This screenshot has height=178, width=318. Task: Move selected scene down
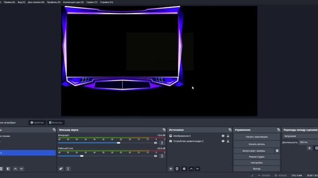click(21, 169)
